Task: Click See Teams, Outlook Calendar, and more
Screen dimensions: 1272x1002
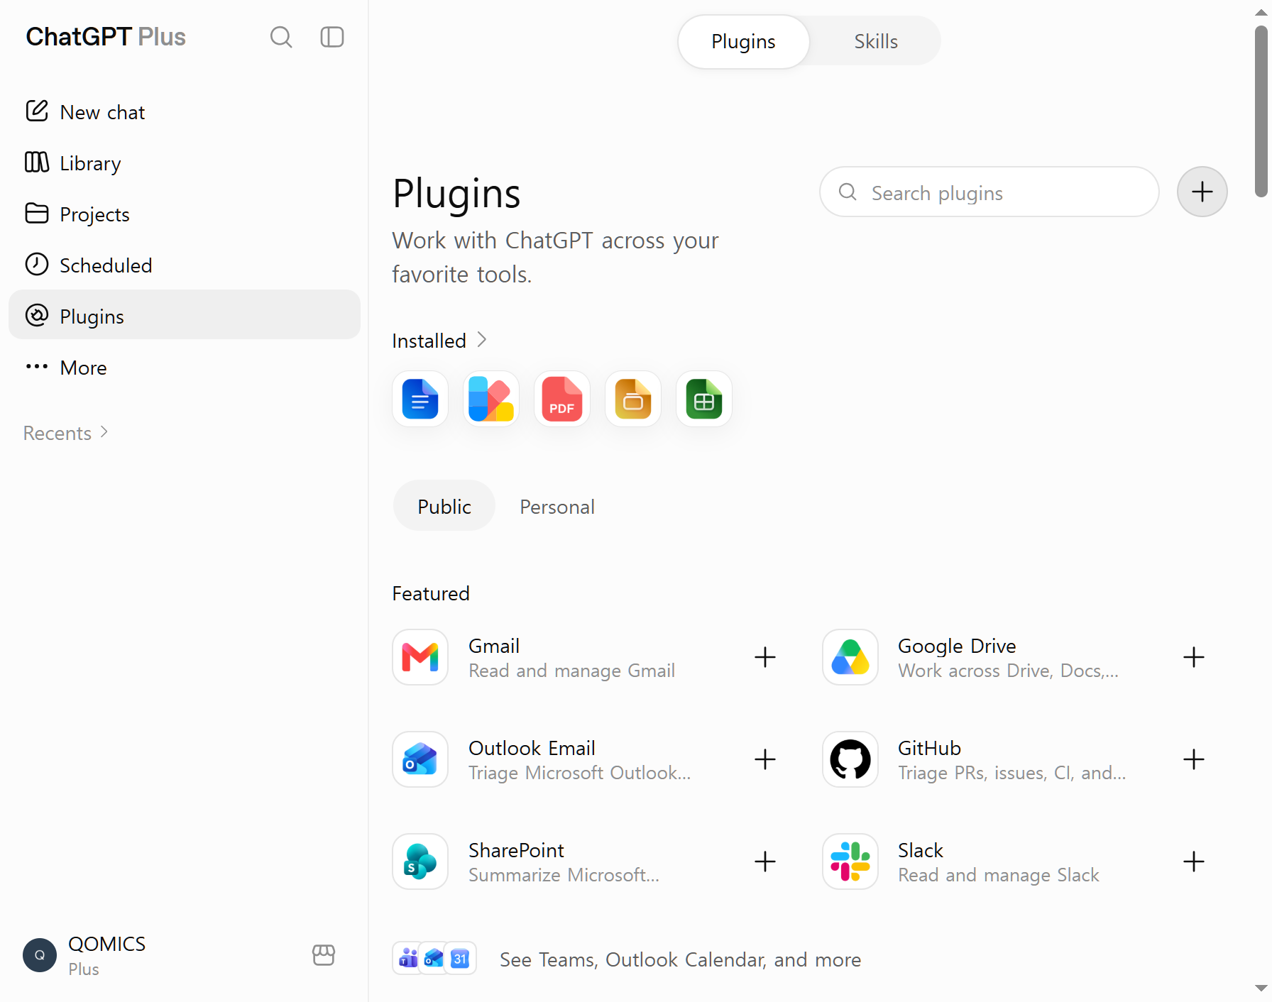Action: tap(680, 959)
